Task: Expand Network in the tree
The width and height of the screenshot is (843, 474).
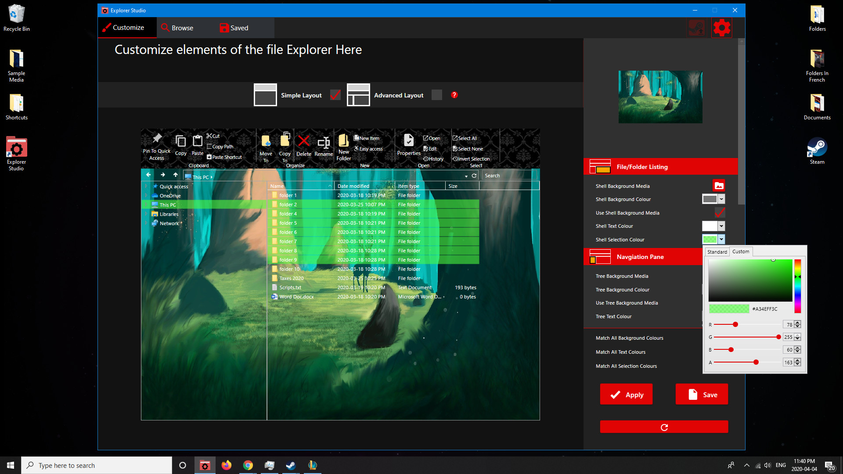Action: (x=146, y=223)
